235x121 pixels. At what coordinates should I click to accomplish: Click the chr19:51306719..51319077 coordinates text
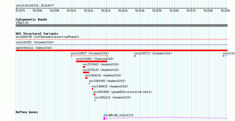35,6
